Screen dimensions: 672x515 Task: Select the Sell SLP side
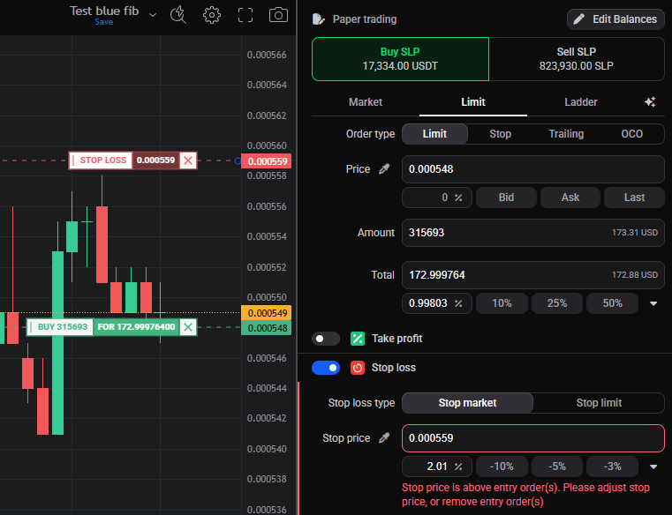pyautogui.click(x=577, y=59)
